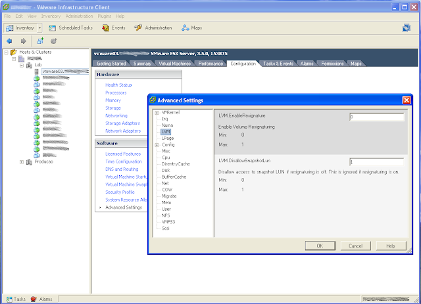Click the forward arrow icon

click(x=24, y=41)
